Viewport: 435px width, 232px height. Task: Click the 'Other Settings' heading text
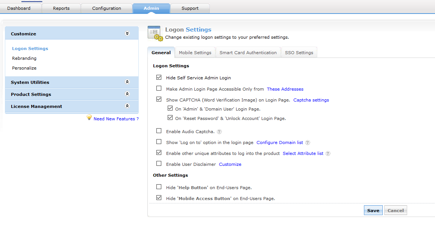coord(170,175)
